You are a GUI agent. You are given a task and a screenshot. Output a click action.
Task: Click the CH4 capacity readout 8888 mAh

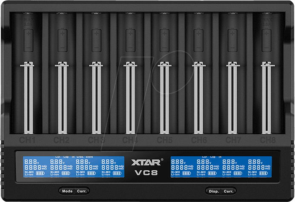tap(113, 167)
